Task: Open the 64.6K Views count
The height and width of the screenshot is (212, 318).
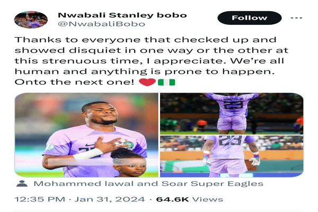Action: click(189, 199)
